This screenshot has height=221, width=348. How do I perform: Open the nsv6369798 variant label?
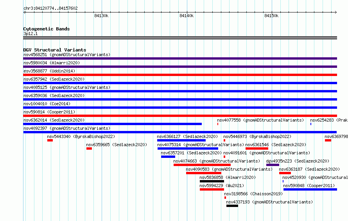coord(336,136)
